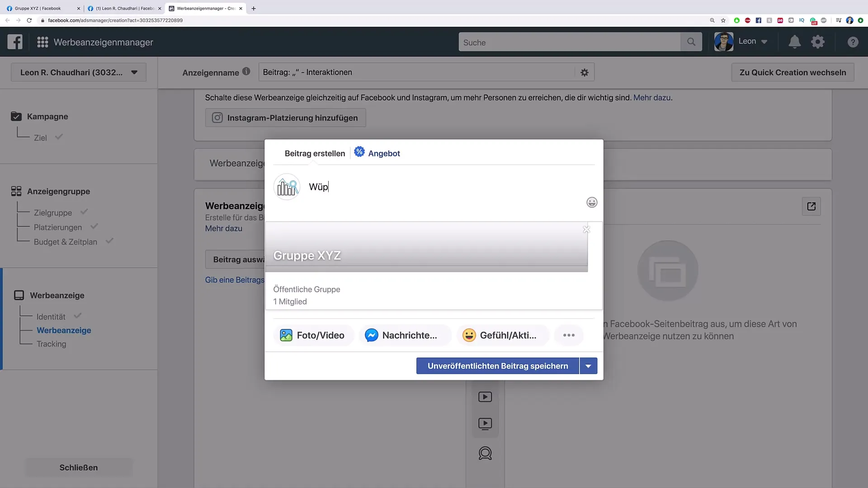Open the help question mark icon

853,42
